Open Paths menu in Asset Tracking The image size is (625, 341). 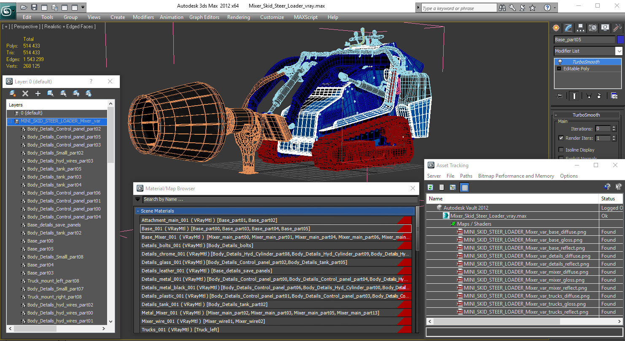[466, 176]
